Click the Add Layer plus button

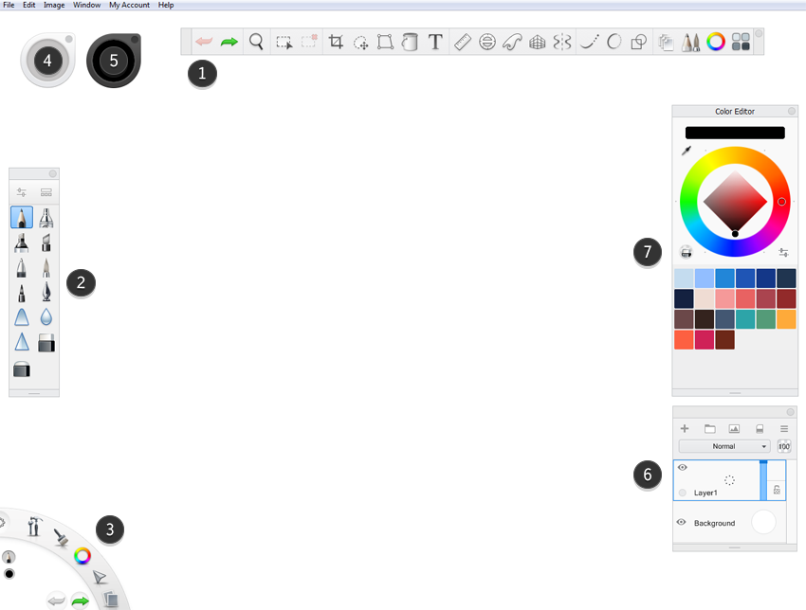[684, 428]
